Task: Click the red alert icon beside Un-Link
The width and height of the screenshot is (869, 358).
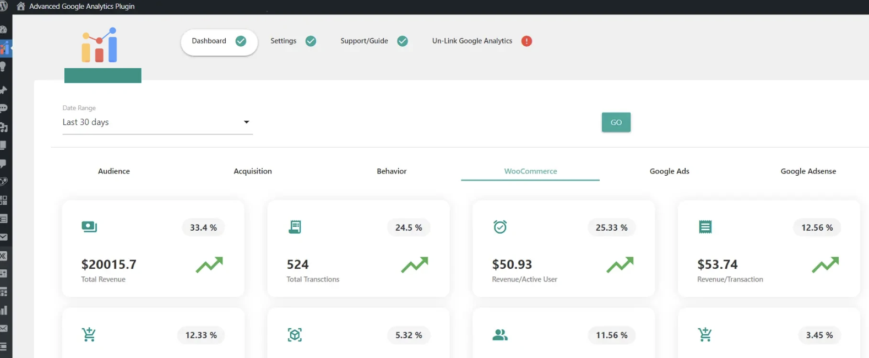Action: pos(526,41)
